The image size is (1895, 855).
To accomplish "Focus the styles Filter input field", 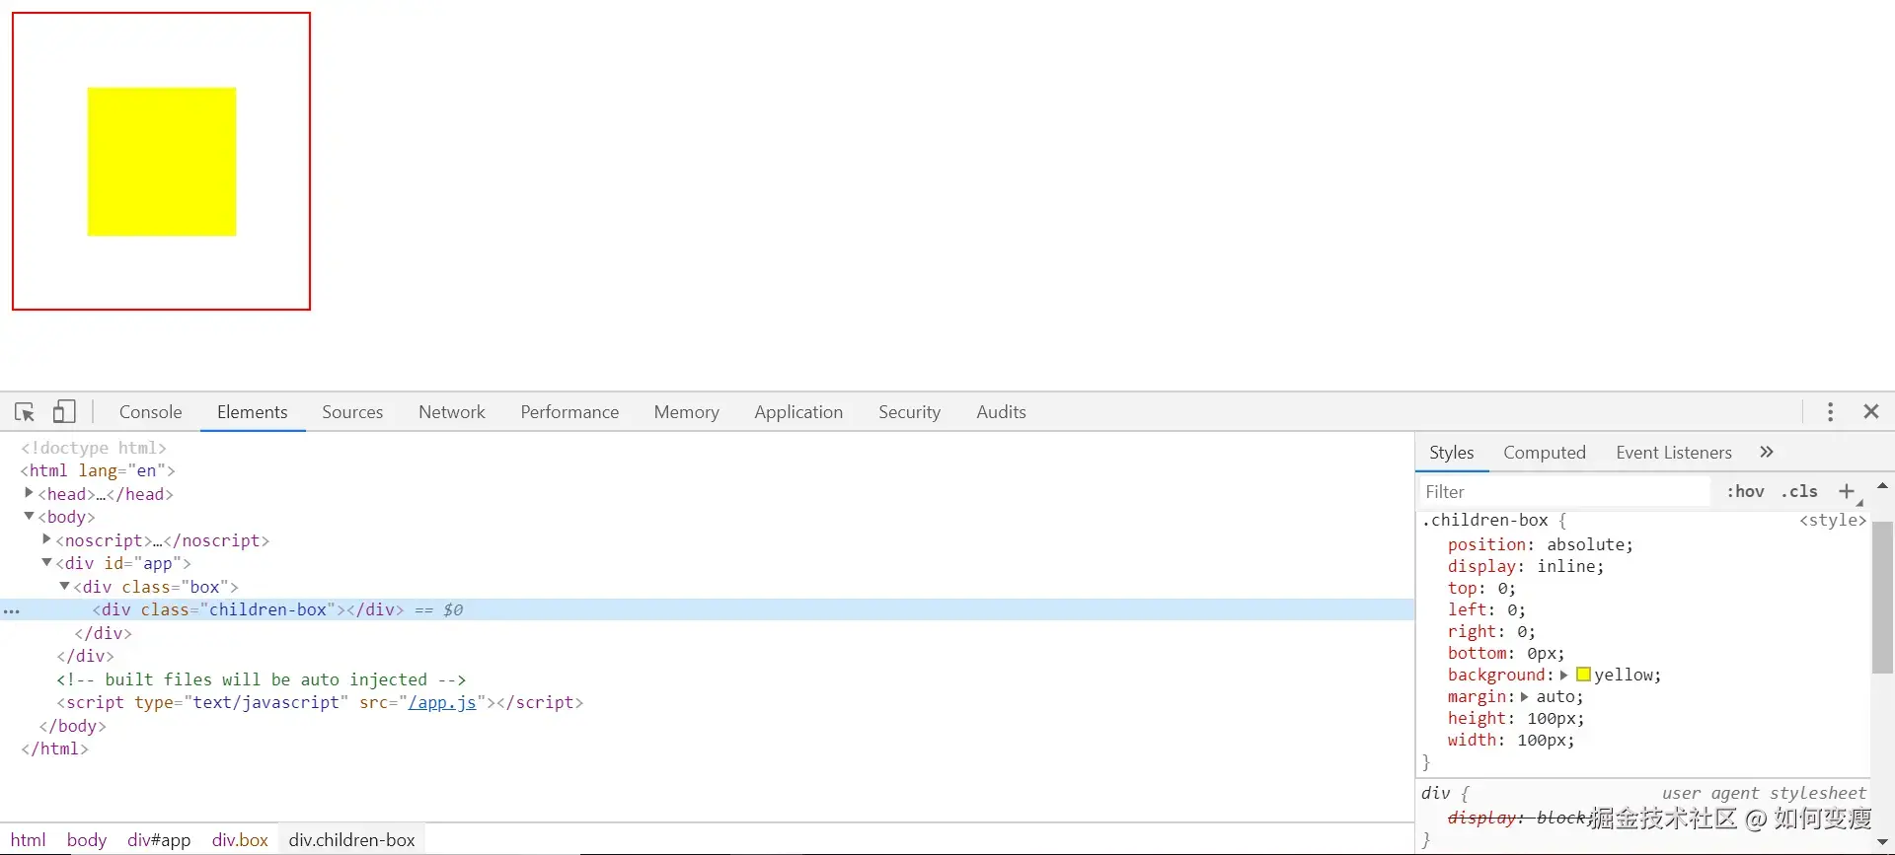I will pos(1564,491).
